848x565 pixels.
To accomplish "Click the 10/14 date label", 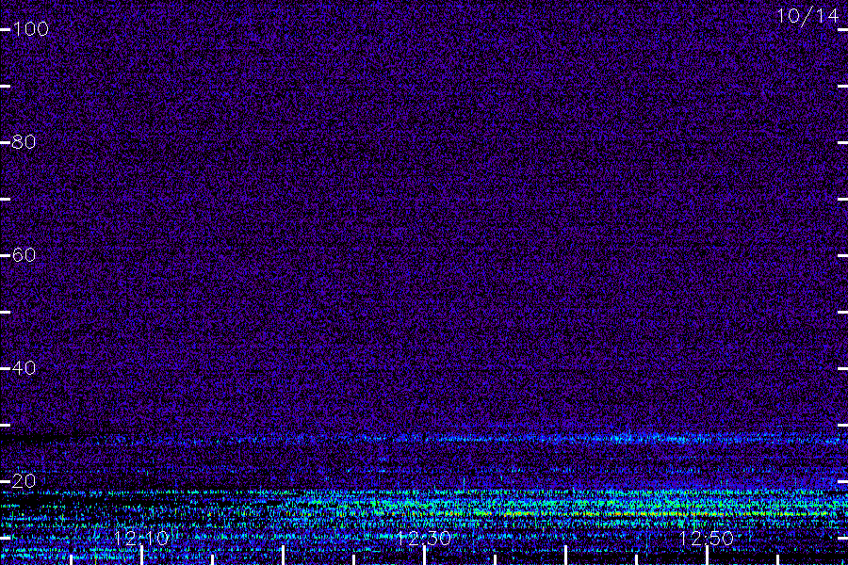I will click(807, 16).
